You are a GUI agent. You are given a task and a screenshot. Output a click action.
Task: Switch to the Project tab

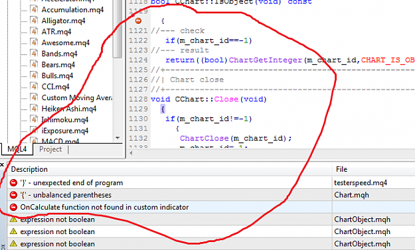50,149
